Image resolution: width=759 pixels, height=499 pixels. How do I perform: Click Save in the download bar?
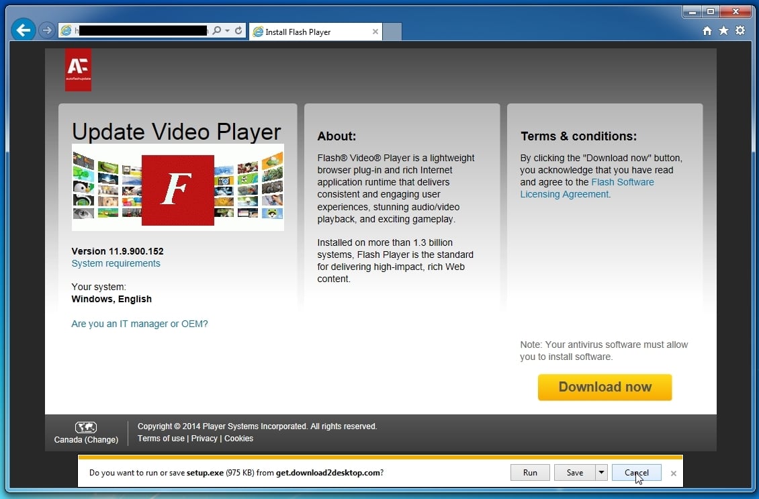tap(574, 472)
